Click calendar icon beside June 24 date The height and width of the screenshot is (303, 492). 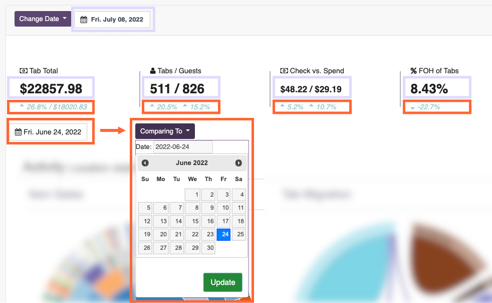coord(18,132)
